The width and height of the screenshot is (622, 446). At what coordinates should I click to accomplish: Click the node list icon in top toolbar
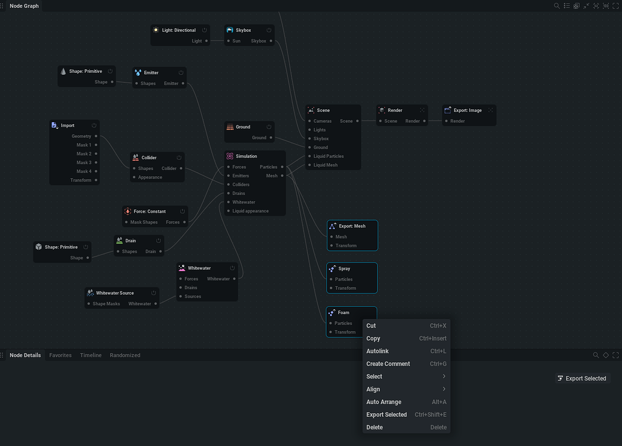567,6
